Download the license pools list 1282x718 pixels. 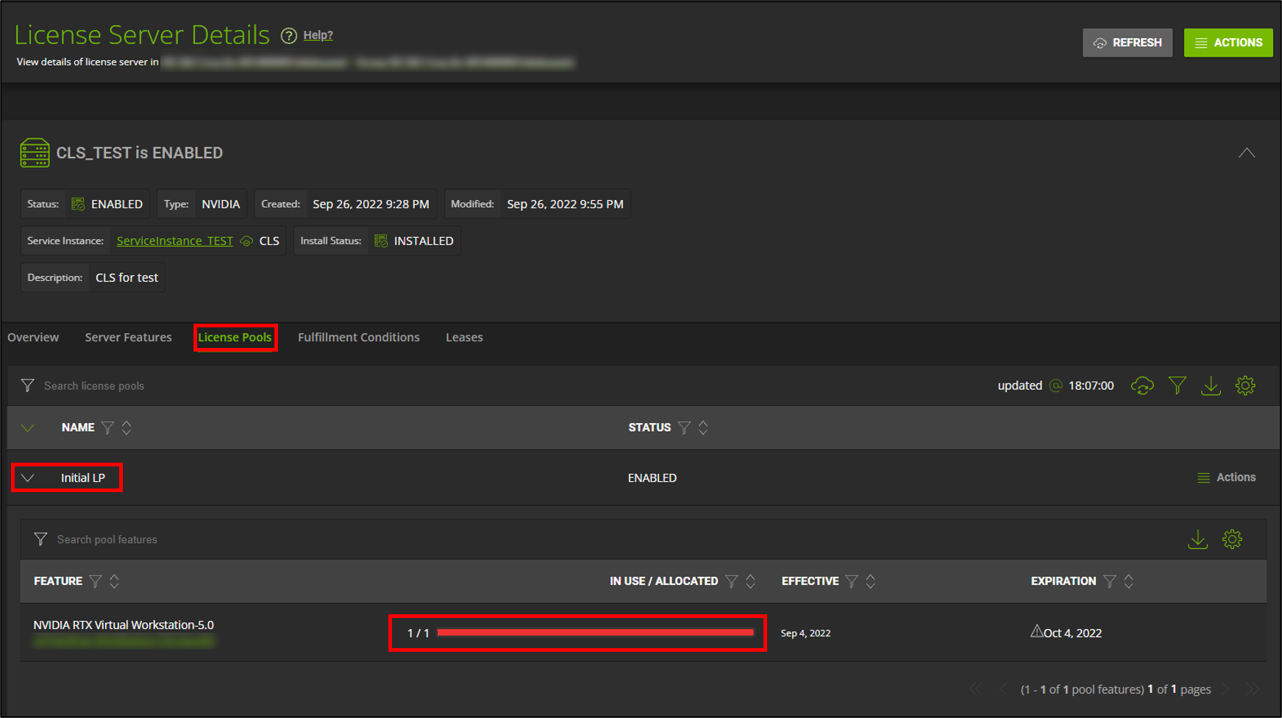tap(1211, 385)
